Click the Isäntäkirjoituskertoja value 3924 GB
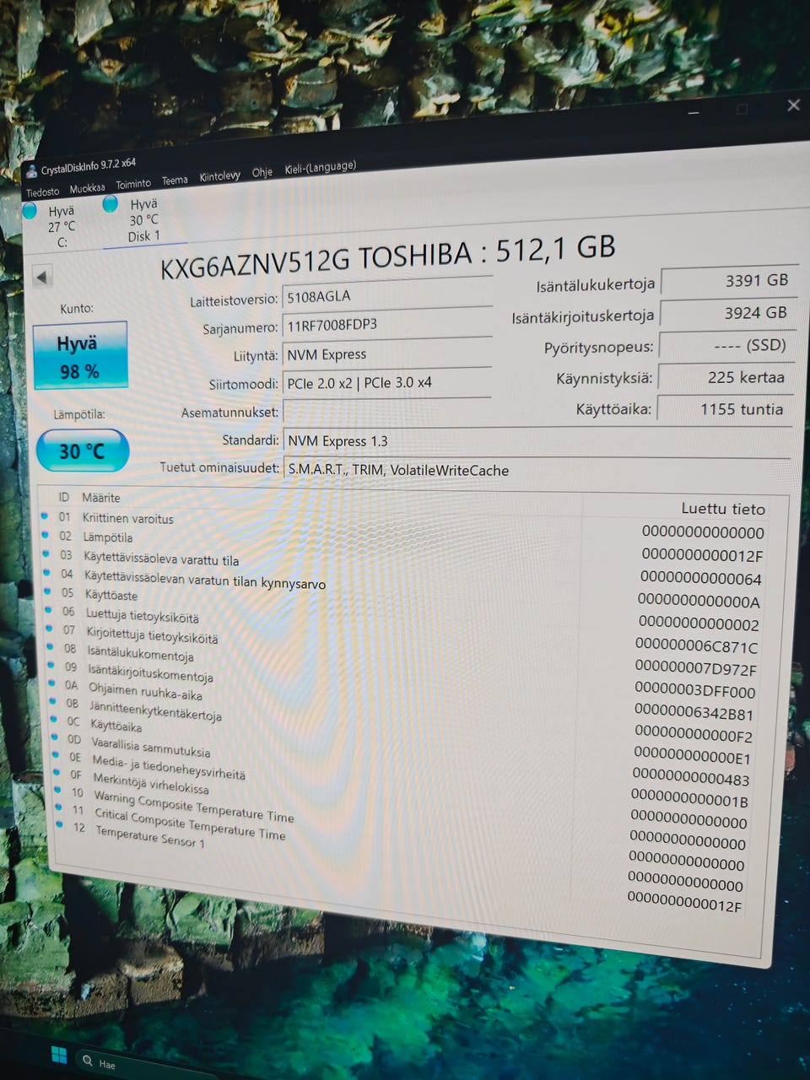The image size is (810, 1080). click(x=728, y=313)
